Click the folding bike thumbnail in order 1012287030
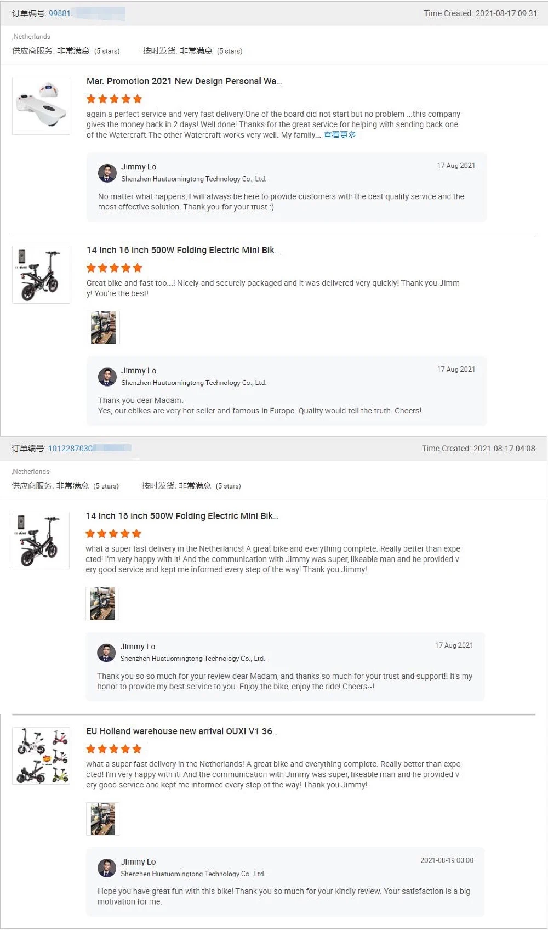 (41, 541)
